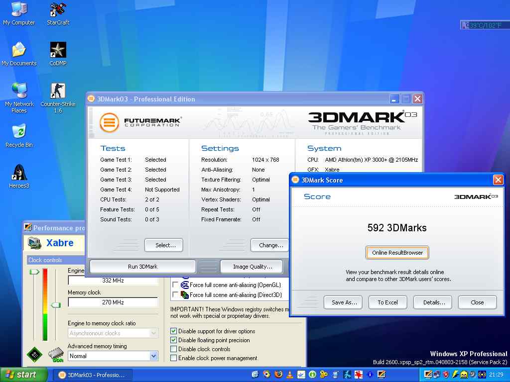Viewport: 510px width, 382px height.
Task: Open the My Computer desktop icon
Action: 19,13
